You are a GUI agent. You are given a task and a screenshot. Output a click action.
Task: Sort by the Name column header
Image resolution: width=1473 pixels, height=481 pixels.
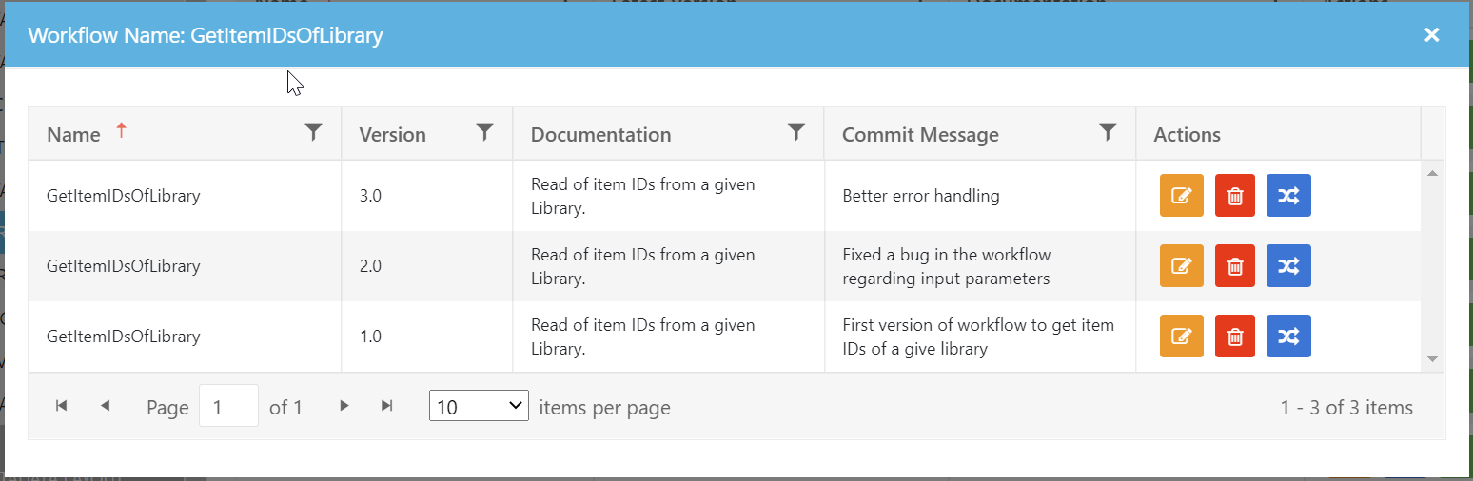(74, 135)
